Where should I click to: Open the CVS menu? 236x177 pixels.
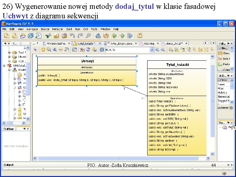[86, 29]
